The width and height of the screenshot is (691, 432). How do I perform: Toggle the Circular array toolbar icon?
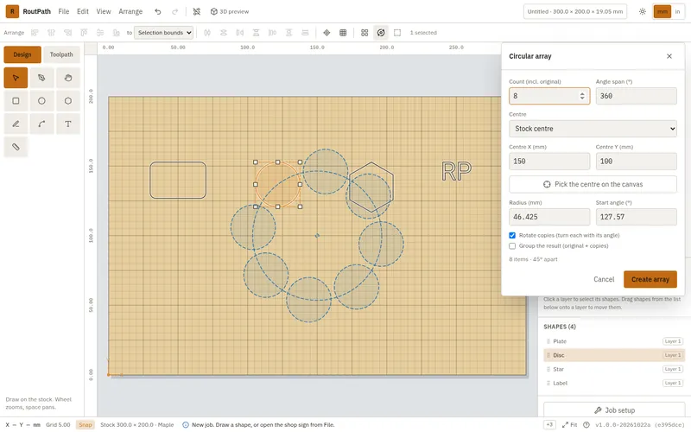381,33
